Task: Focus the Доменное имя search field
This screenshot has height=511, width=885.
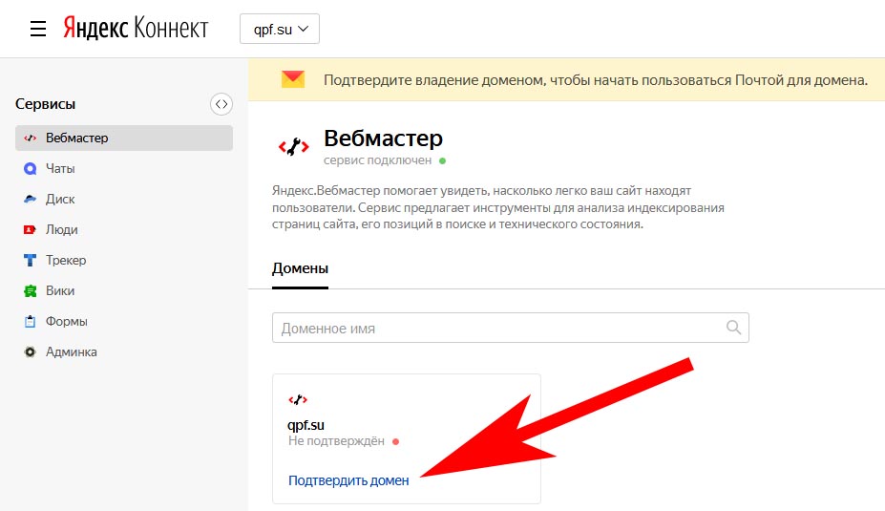Action: pyautogui.click(x=510, y=328)
